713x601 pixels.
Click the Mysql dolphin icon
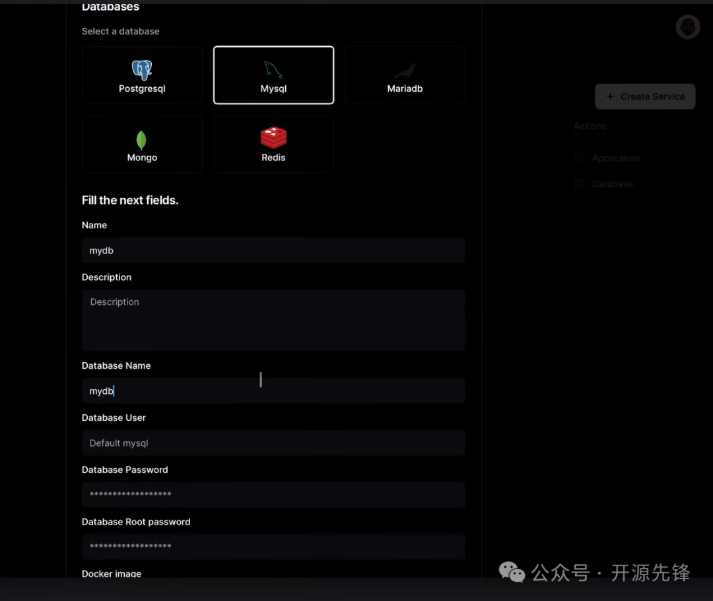(x=273, y=70)
